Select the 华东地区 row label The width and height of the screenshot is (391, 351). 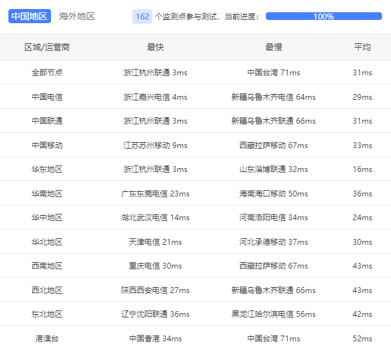(x=47, y=169)
